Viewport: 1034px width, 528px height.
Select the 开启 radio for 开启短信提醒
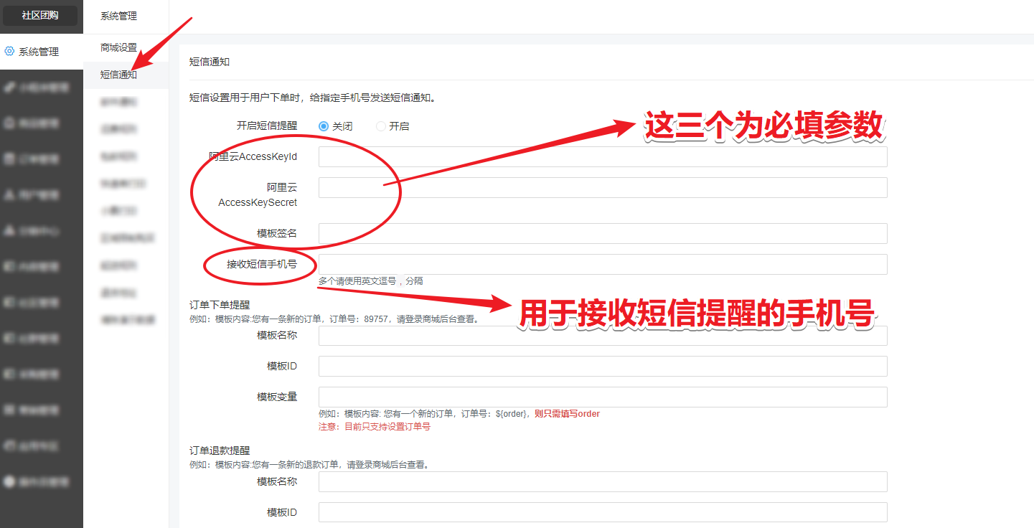point(381,126)
